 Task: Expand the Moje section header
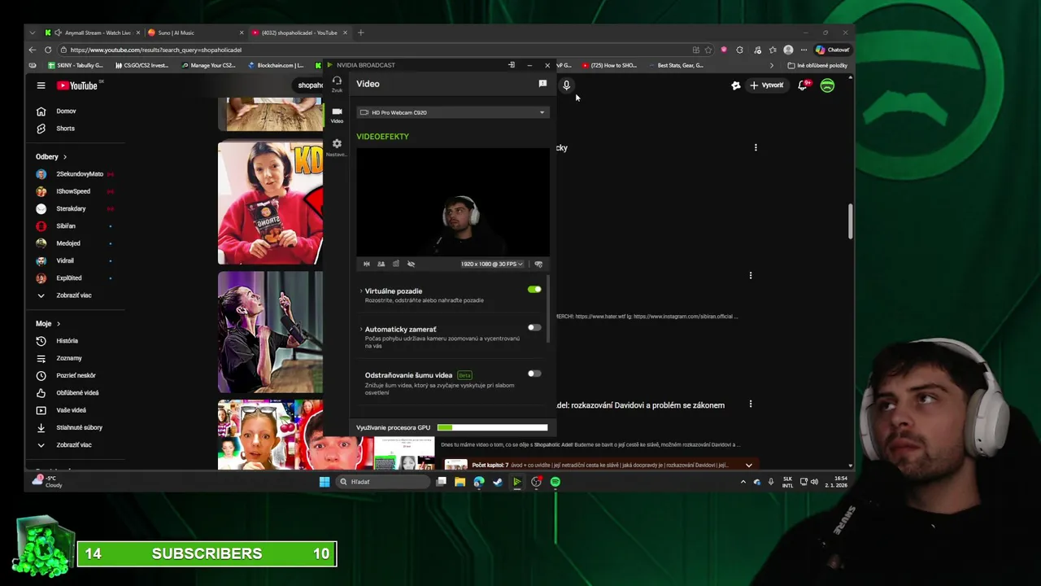point(48,323)
